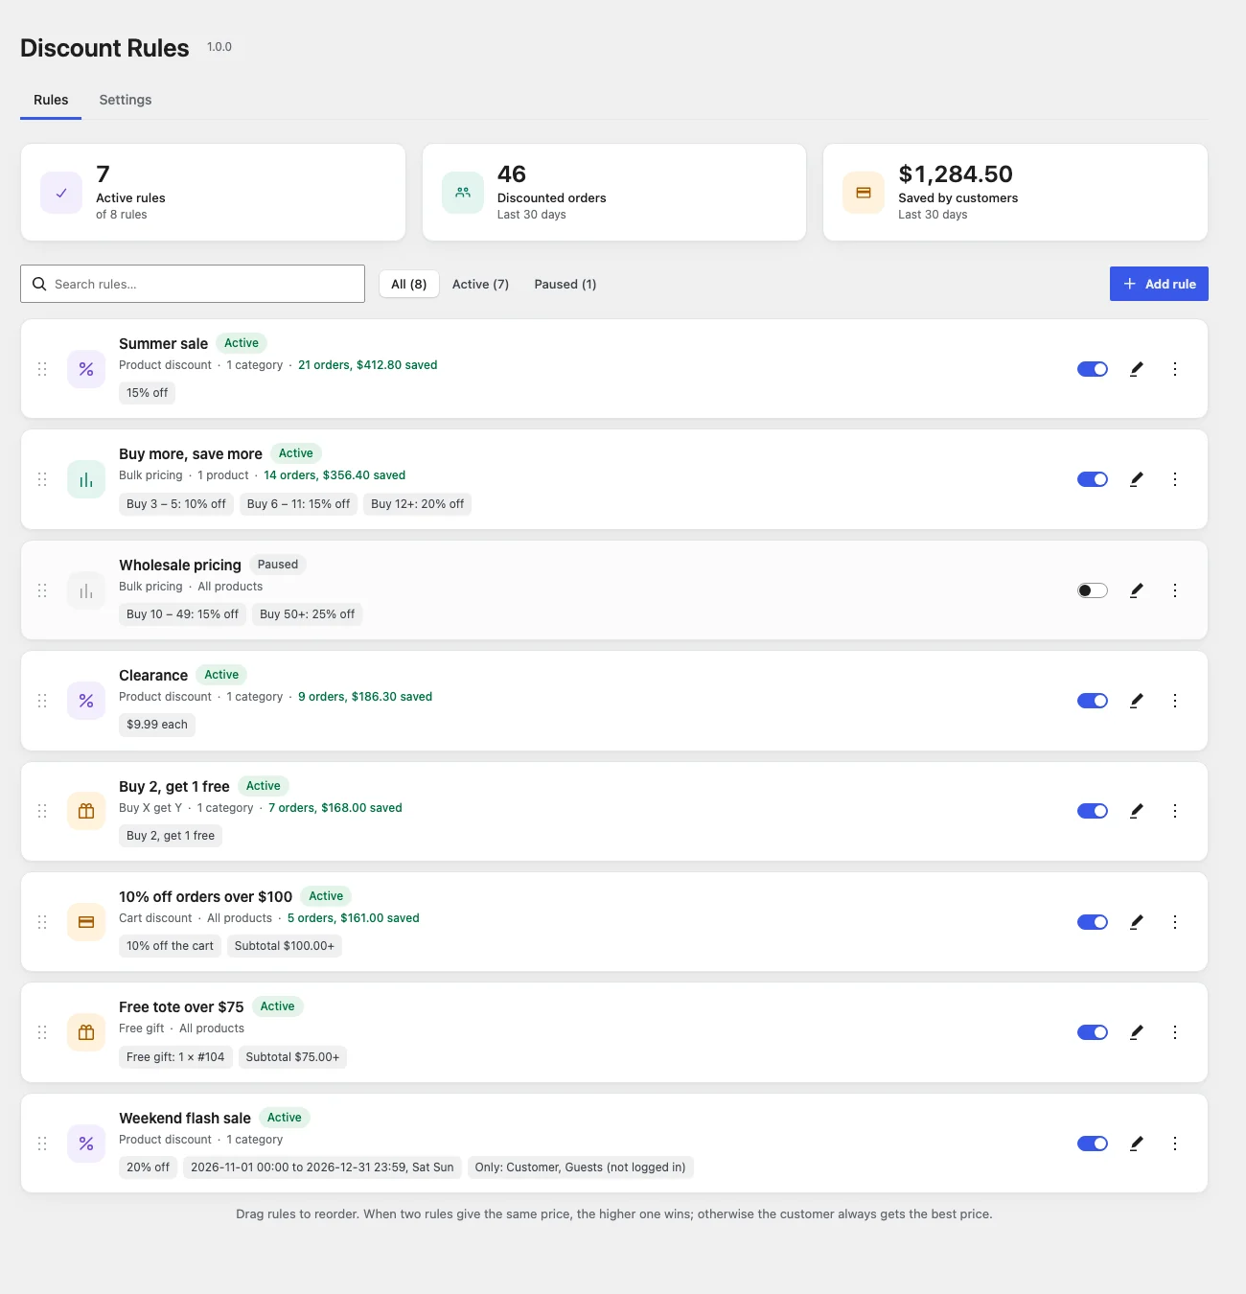This screenshot has width=1246, height=1294.
Task: Open the kebab menu for Buy 2, get 1 free
Action: [1175, 811]
